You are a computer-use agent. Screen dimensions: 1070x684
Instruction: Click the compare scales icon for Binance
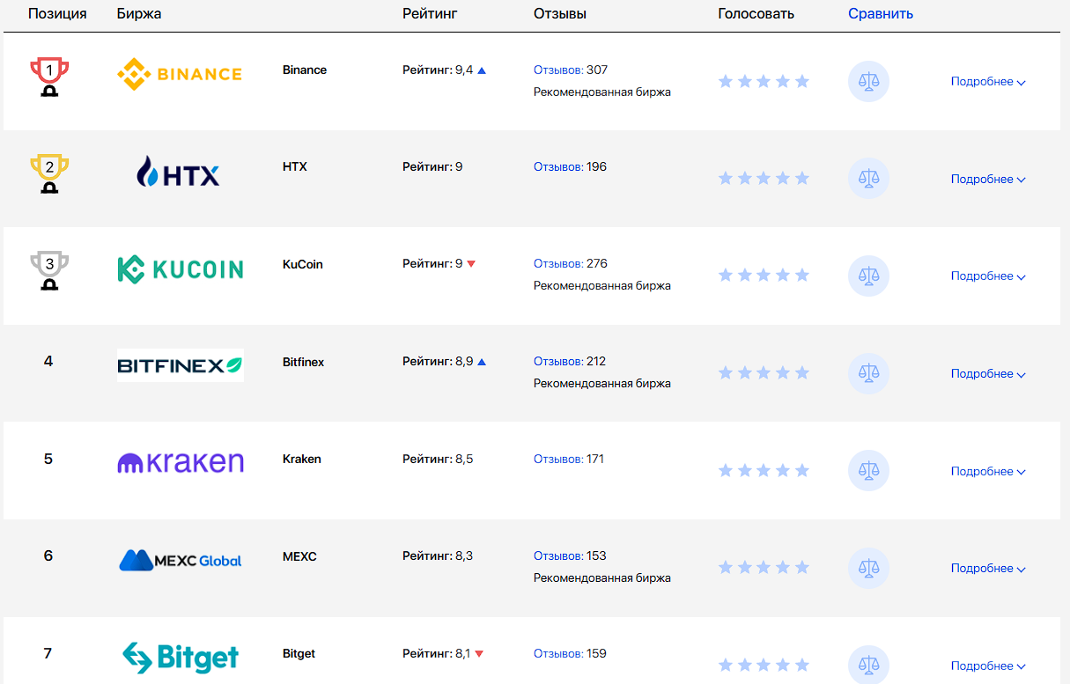pos(868,82)
